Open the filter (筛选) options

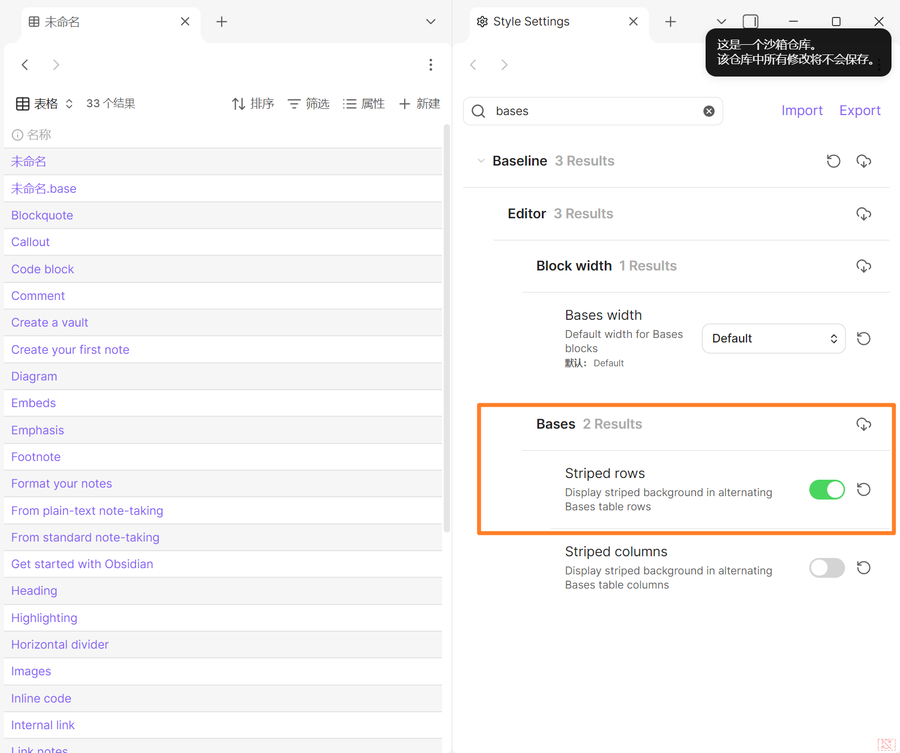point(308,104)
